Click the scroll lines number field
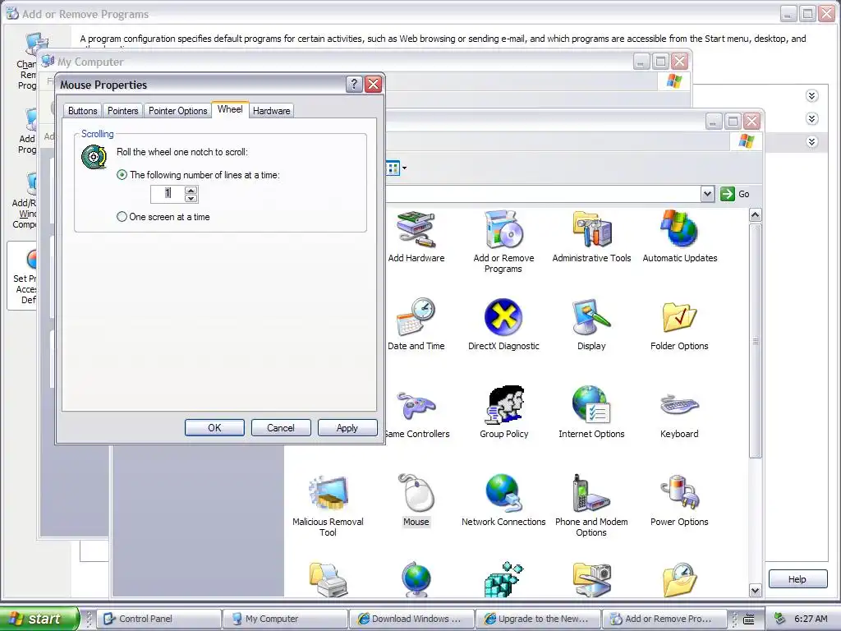This screenshot has width=841, height=631. [x=168, y=194]
